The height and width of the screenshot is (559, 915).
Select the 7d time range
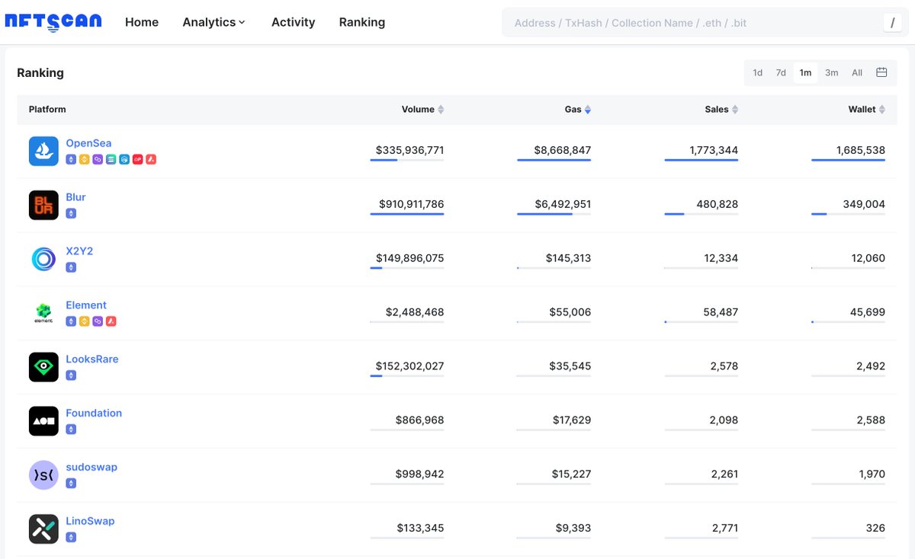coord(781,72)
